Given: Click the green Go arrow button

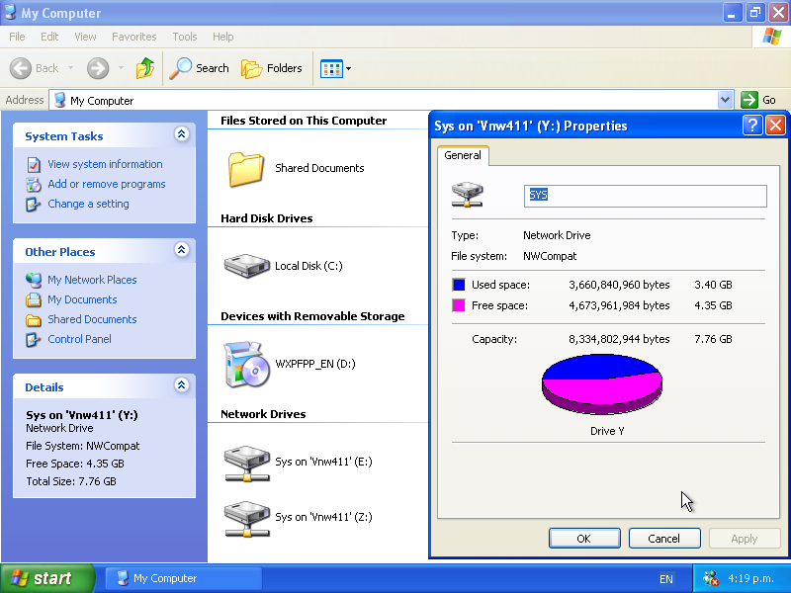Looking at the screenshot, I should [749, 100].
